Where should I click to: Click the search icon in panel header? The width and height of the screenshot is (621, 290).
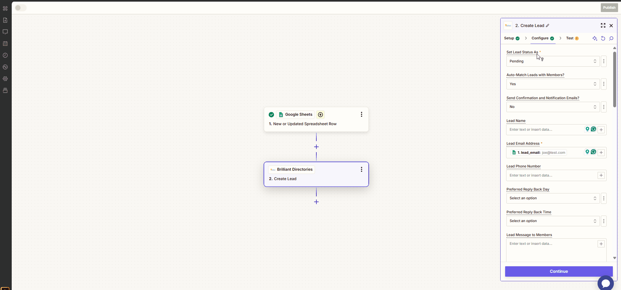coord(611,38)
